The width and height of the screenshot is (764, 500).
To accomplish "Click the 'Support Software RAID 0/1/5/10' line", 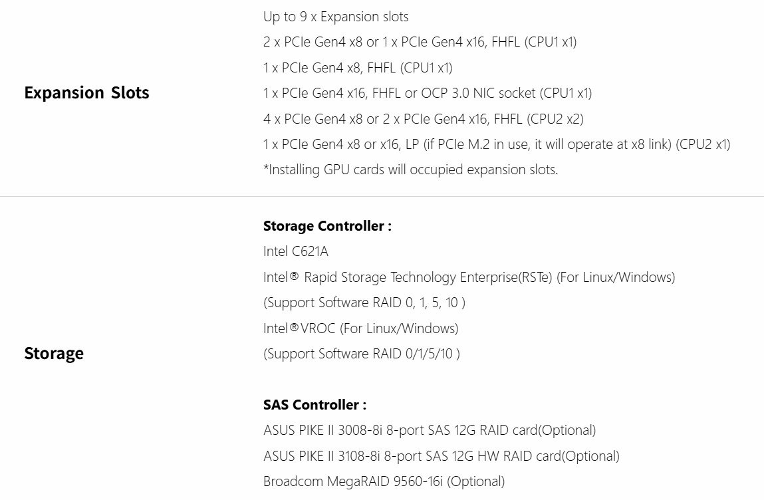I will (x=361, y=354).
